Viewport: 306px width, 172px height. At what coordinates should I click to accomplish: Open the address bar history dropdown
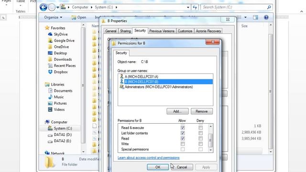(188, 8)
